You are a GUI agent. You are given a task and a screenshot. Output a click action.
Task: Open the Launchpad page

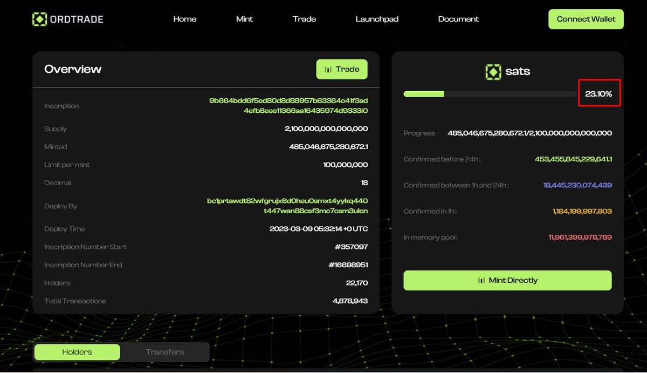coord(377,19)
